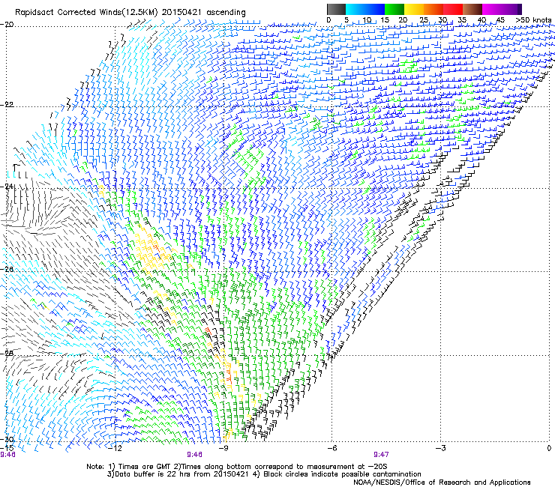This screenshot has height=487, width=555.
Task: Click the 'Rapidscat Corrected Winds(12.5KM) 20150421 ascending' title
Action: pyautogui.click(x=130, y=13)
